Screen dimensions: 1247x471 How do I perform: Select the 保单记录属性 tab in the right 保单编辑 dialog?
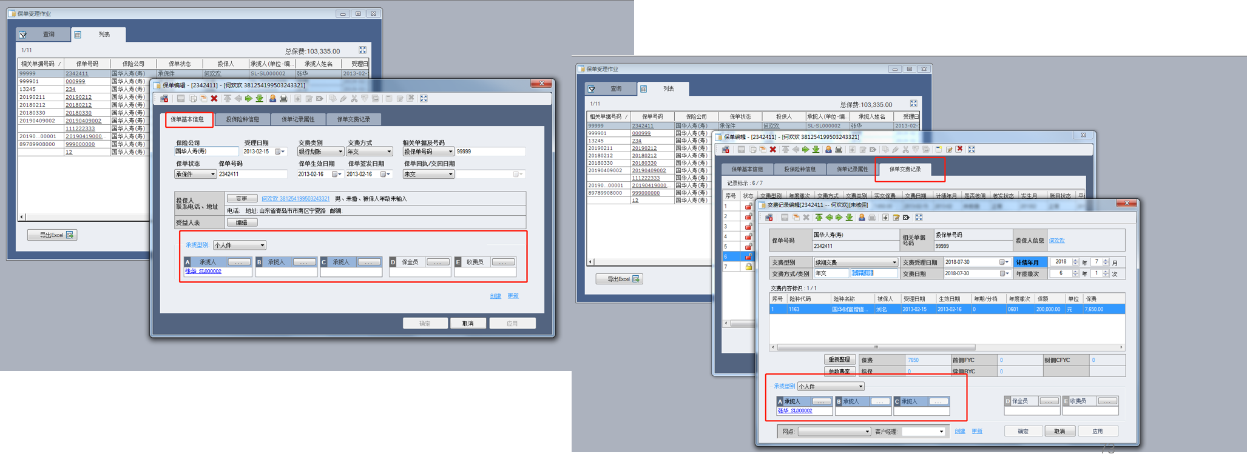852,169
